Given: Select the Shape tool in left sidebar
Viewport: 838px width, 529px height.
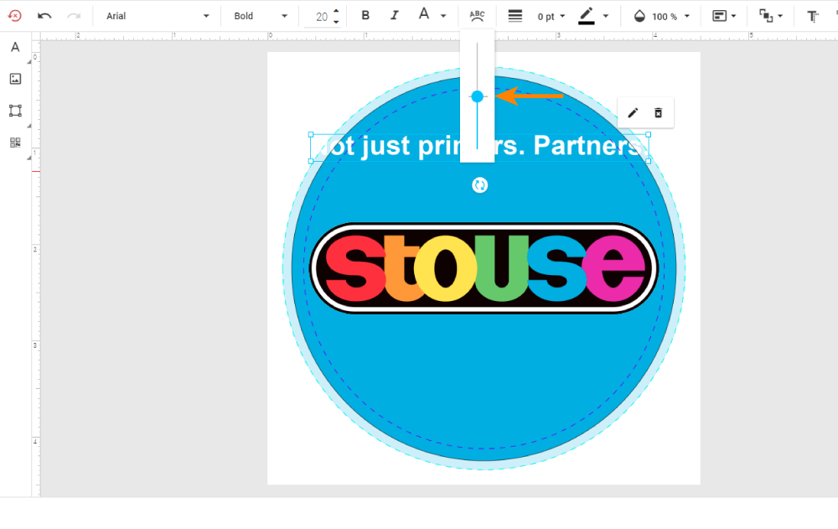Looking at the screenshot, I should [x=15, y=111].
